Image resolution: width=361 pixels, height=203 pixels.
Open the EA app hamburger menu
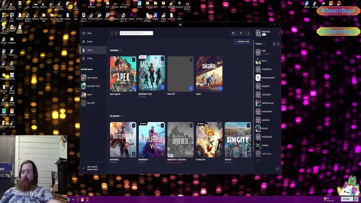pyautogui.click(x=82, y=25)
